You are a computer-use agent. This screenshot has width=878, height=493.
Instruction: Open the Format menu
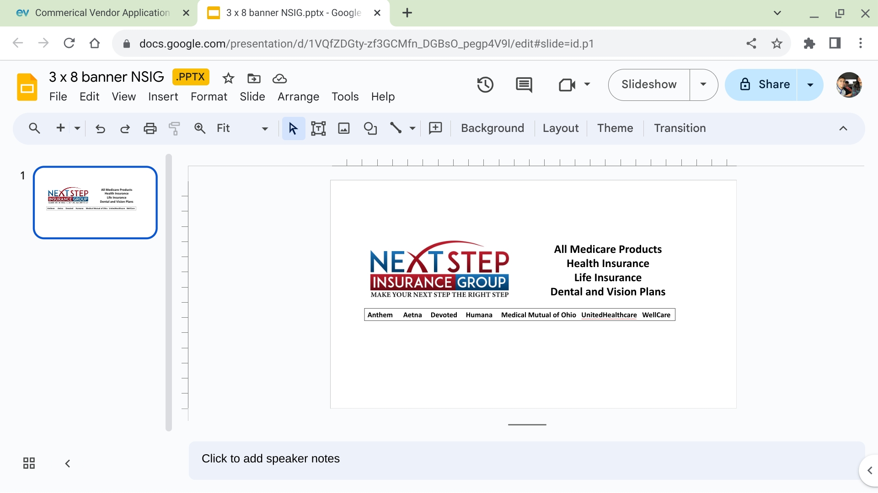coord(209,97)
